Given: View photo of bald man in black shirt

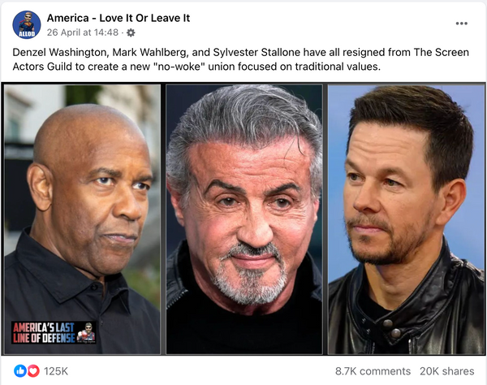Looking at the screenshot, I should pyautogui.click(x=82, y=219).
